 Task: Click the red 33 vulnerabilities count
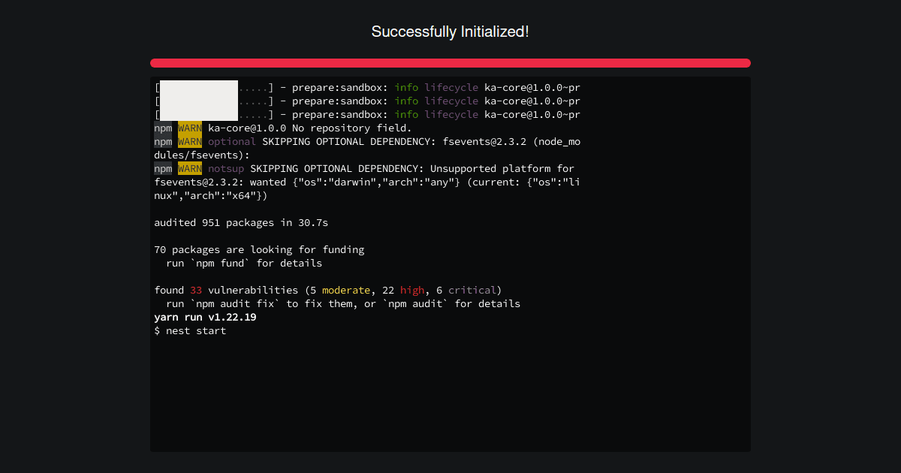(194, 290)
